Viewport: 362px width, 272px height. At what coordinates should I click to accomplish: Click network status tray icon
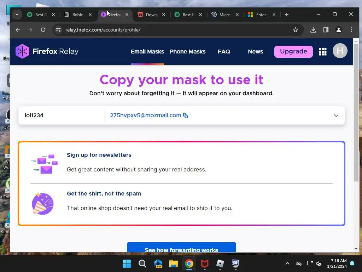[310, 263]
